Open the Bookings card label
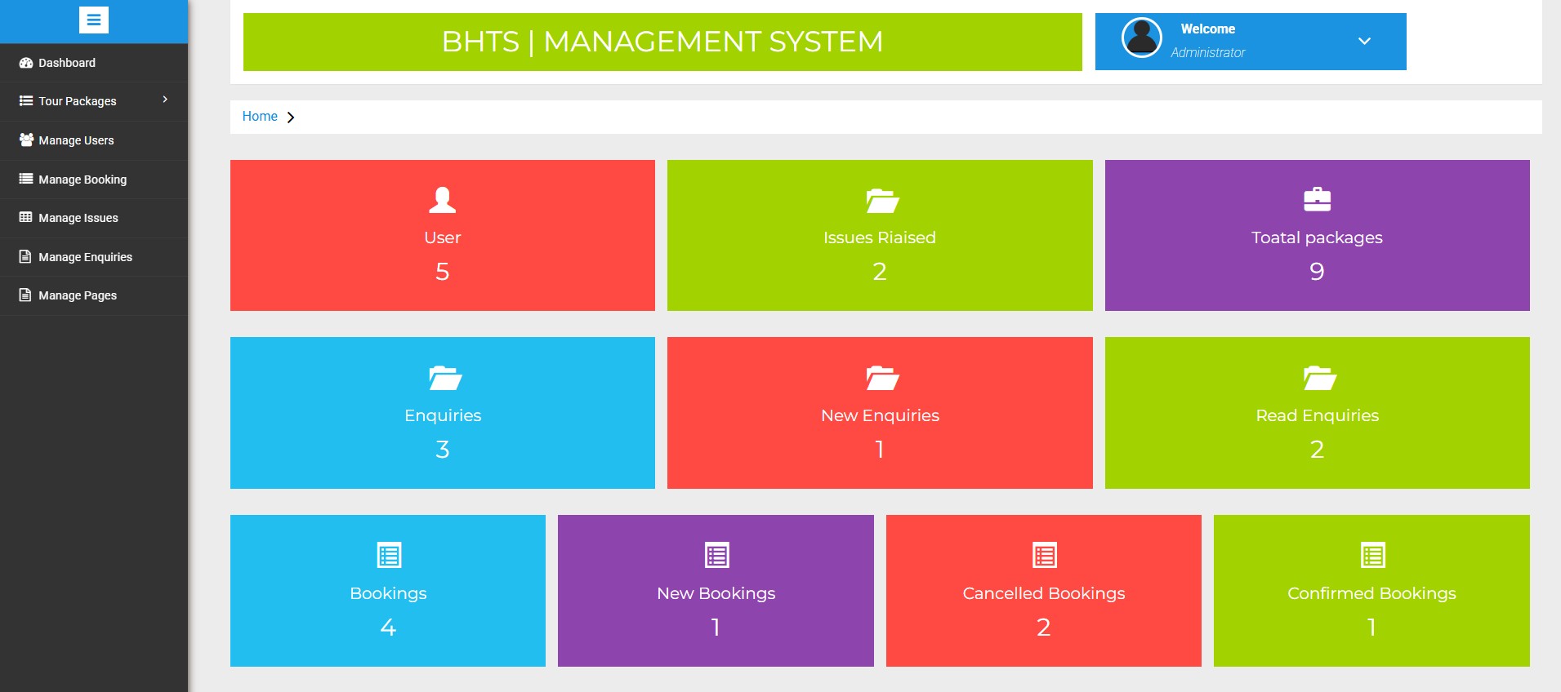This screenshot has height=692, width=1561. click(388, 593)
